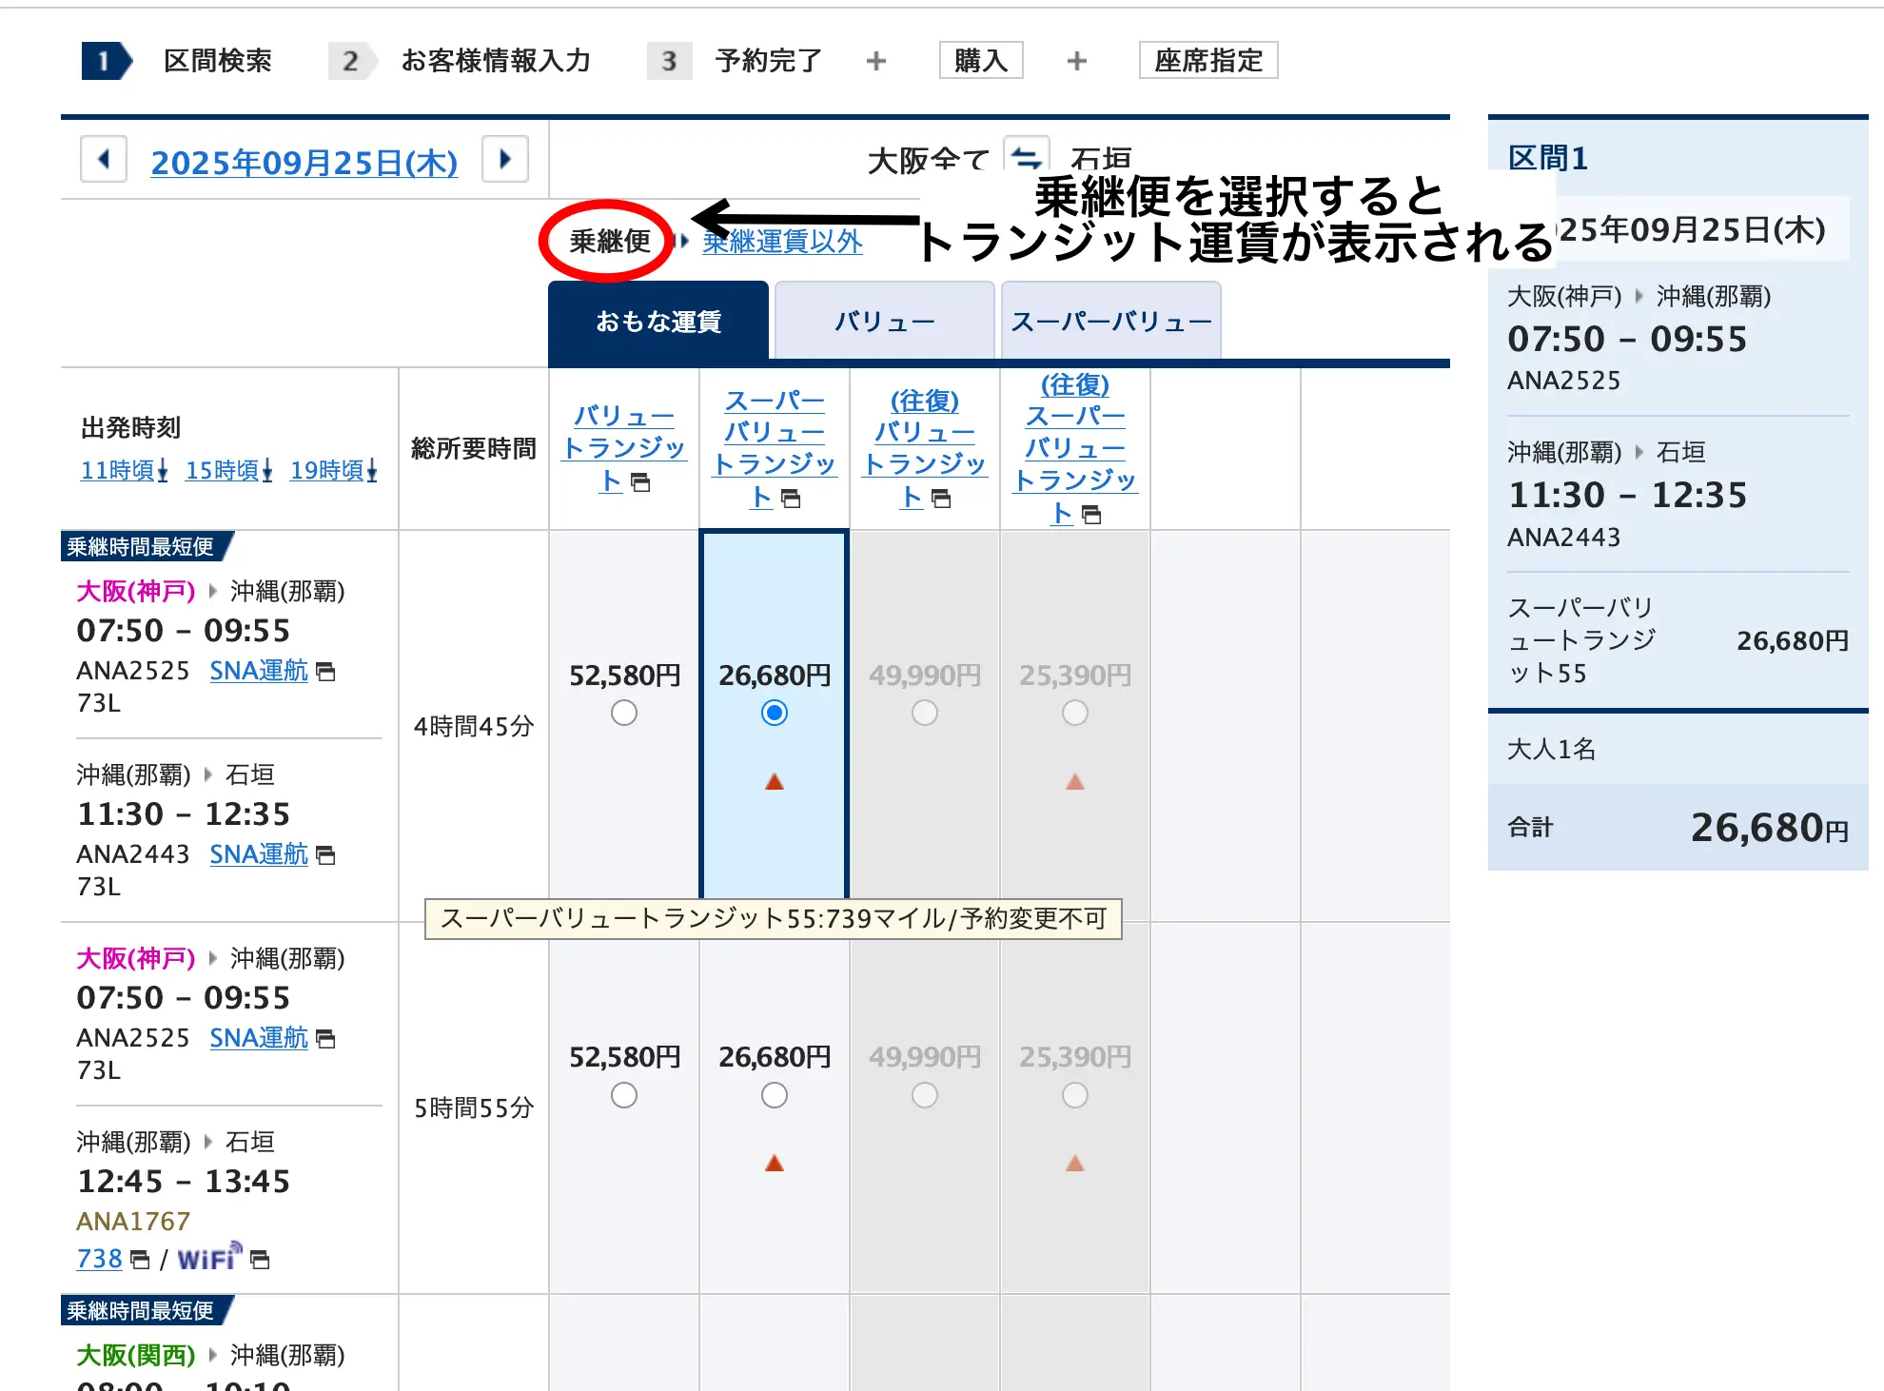Open the 738 aircraft type link

[x=99, y=1259]
